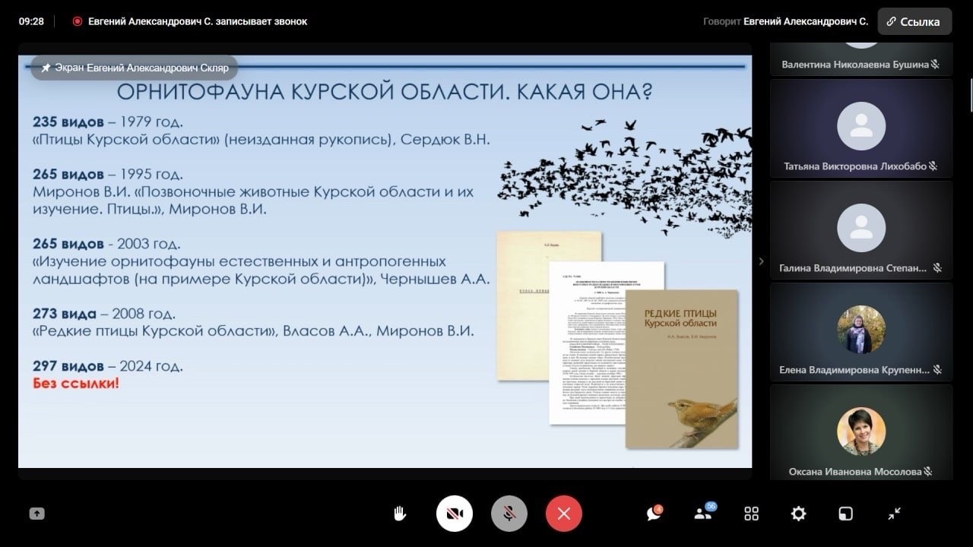Click the pinned screen label Экран Евгений Александрович Скляр
The height and width of the screenshot is (547, 973).
coord(134,68)
